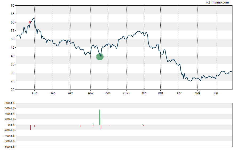This screenshot has width=237, height=151.
Task: Click the 'okt' axis label
Action: (70, 93)
